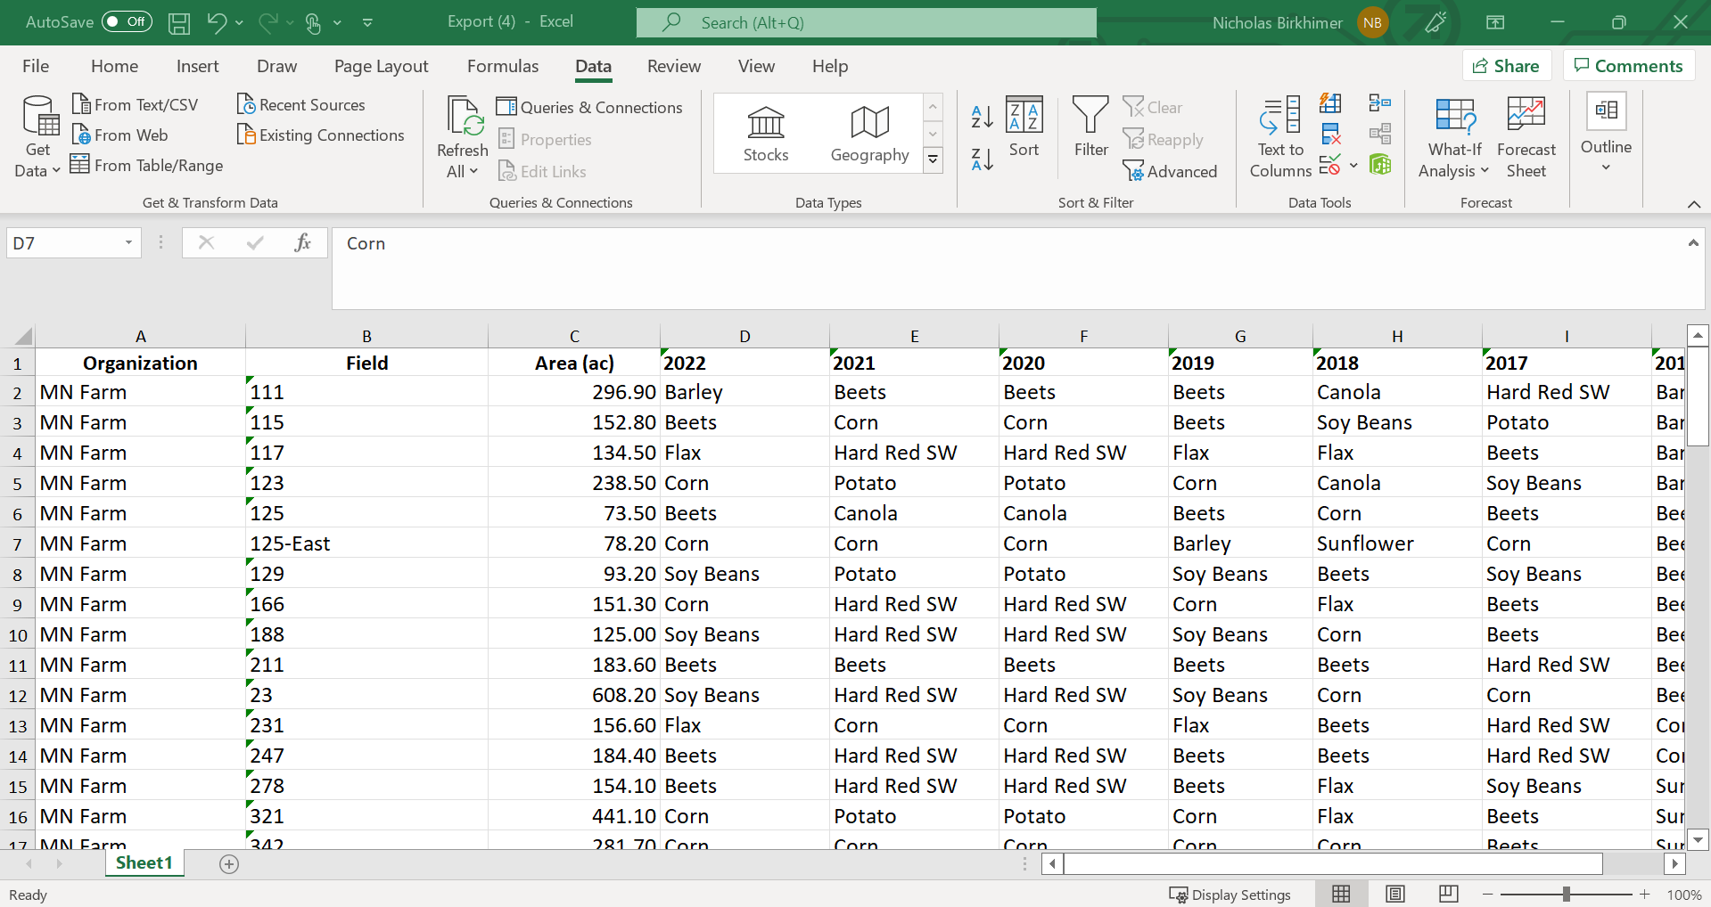The image size is (1711, 907).
Task: Click From Web
Action: tap(120, 135)
